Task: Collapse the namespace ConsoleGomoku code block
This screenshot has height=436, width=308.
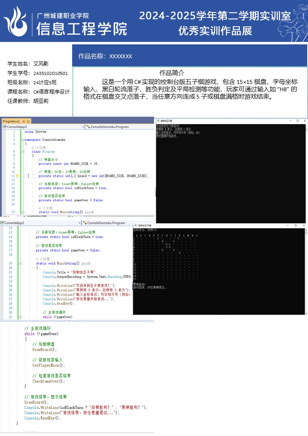Action: (x=22, y=140)
